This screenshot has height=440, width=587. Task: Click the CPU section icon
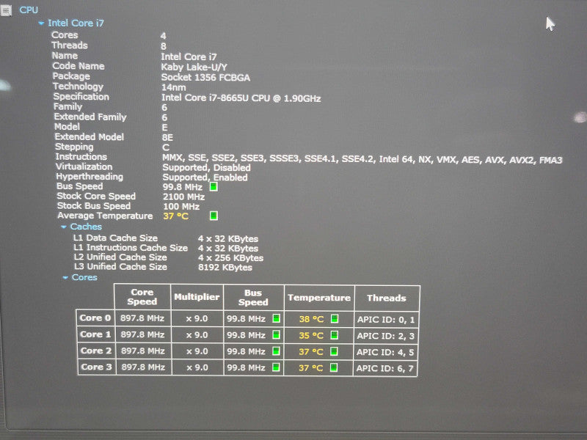point(6,10)
